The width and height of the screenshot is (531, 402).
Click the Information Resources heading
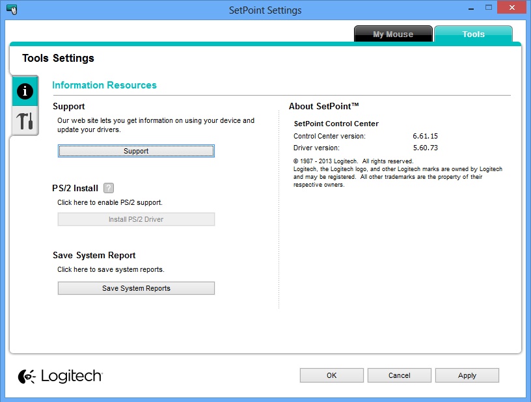[x=104, y=85]
